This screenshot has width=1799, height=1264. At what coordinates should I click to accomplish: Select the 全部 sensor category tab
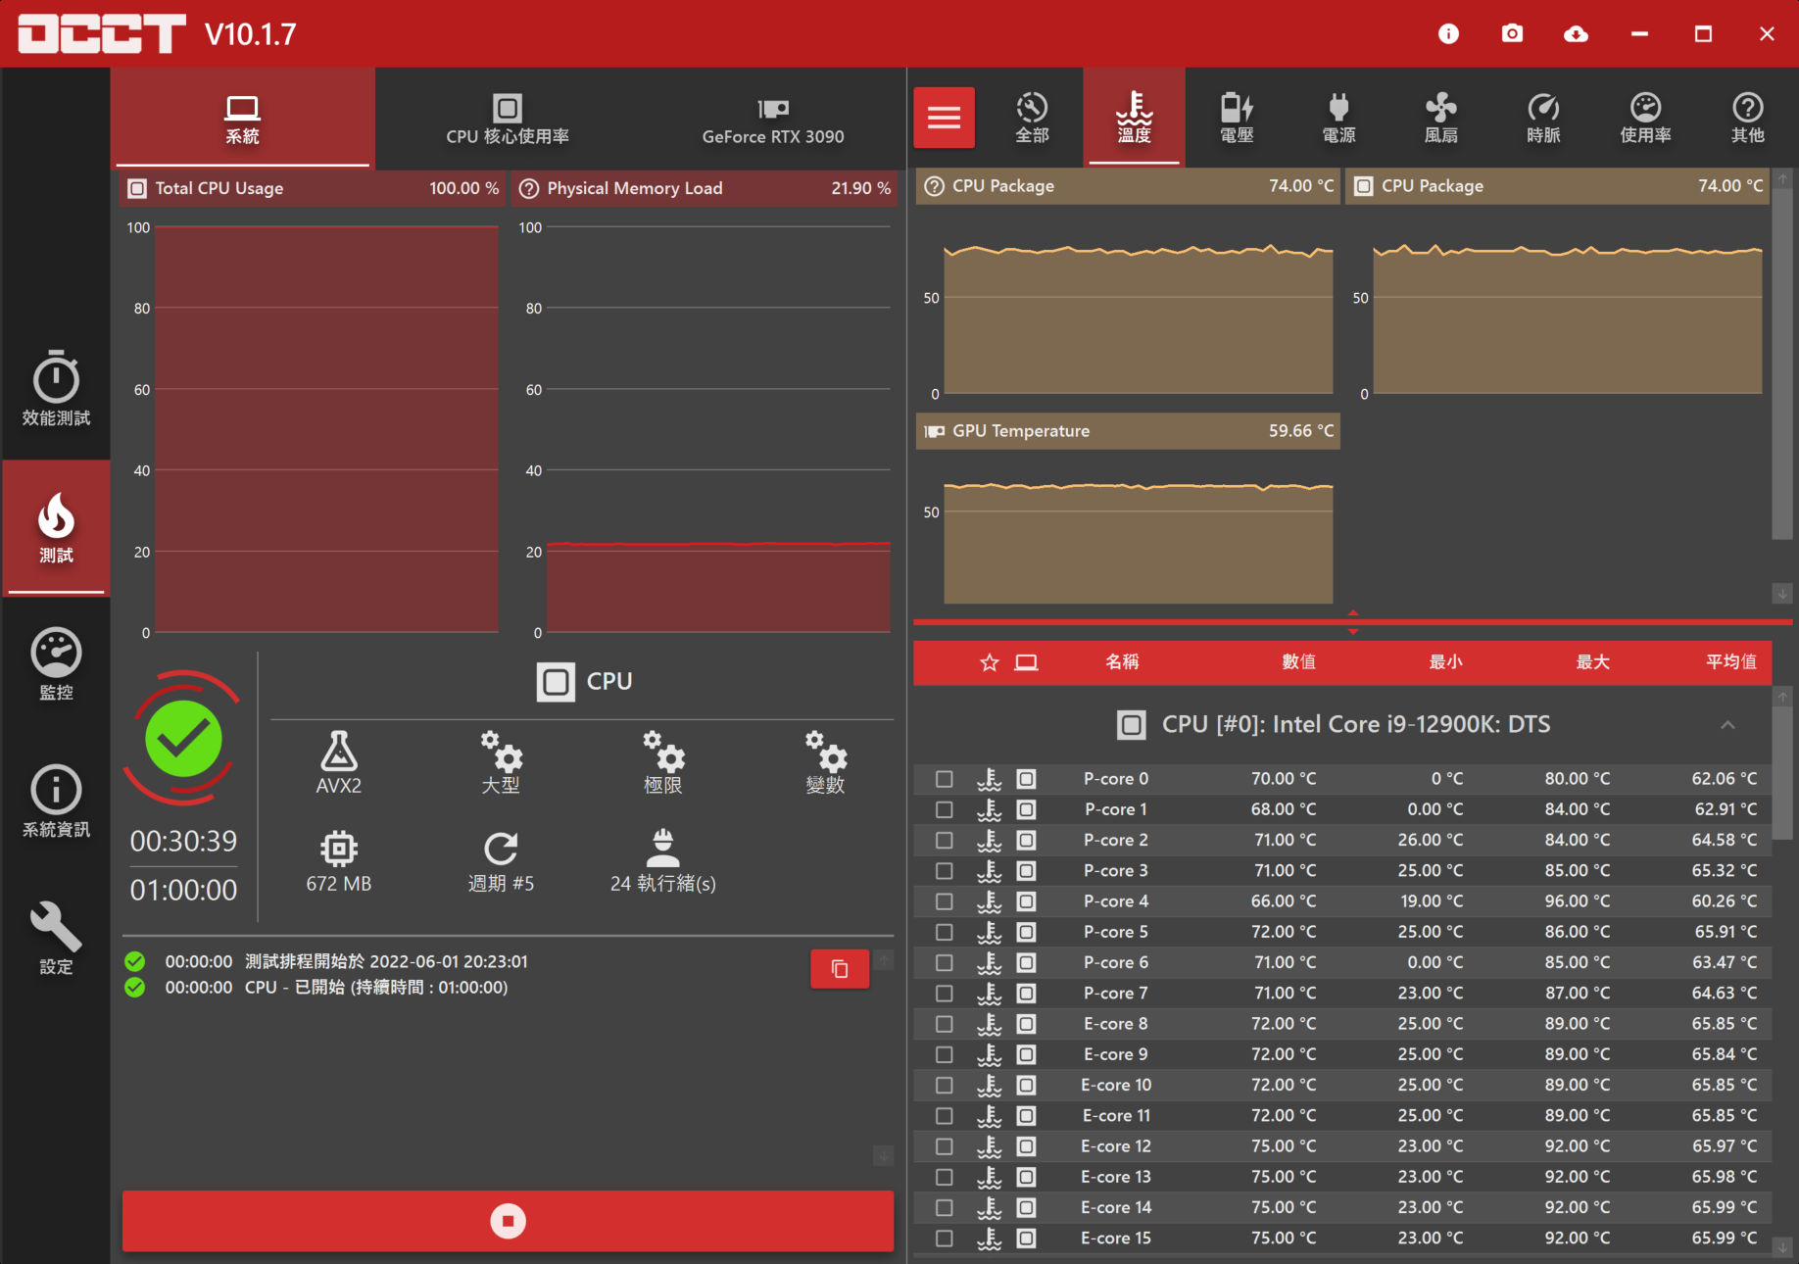tap(1032, 118)
